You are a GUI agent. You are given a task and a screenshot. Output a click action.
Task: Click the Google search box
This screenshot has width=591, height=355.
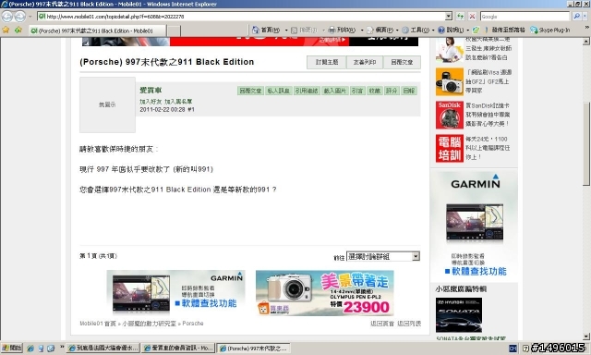coord(525,17)
